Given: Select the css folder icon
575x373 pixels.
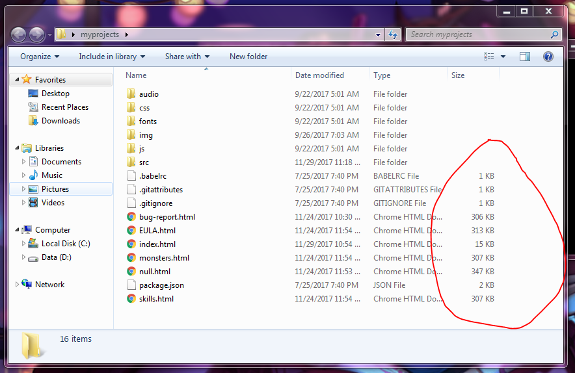Looking at the screenshot, I should pyautogui.click(x=131, y=107).
